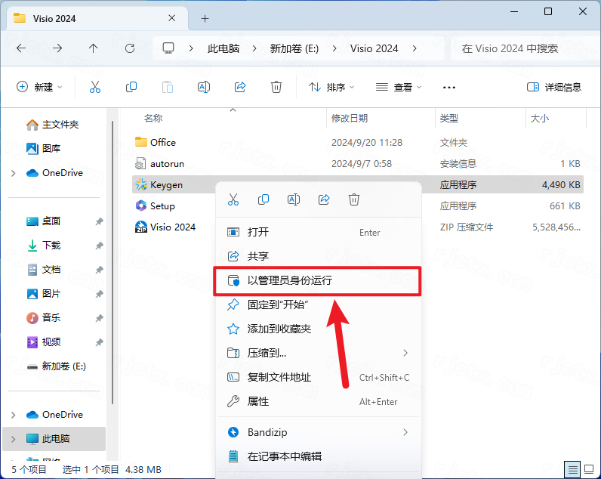
Task: Click the chevron after Visio 2024 in address bar
Action: [x=415, y=48]
